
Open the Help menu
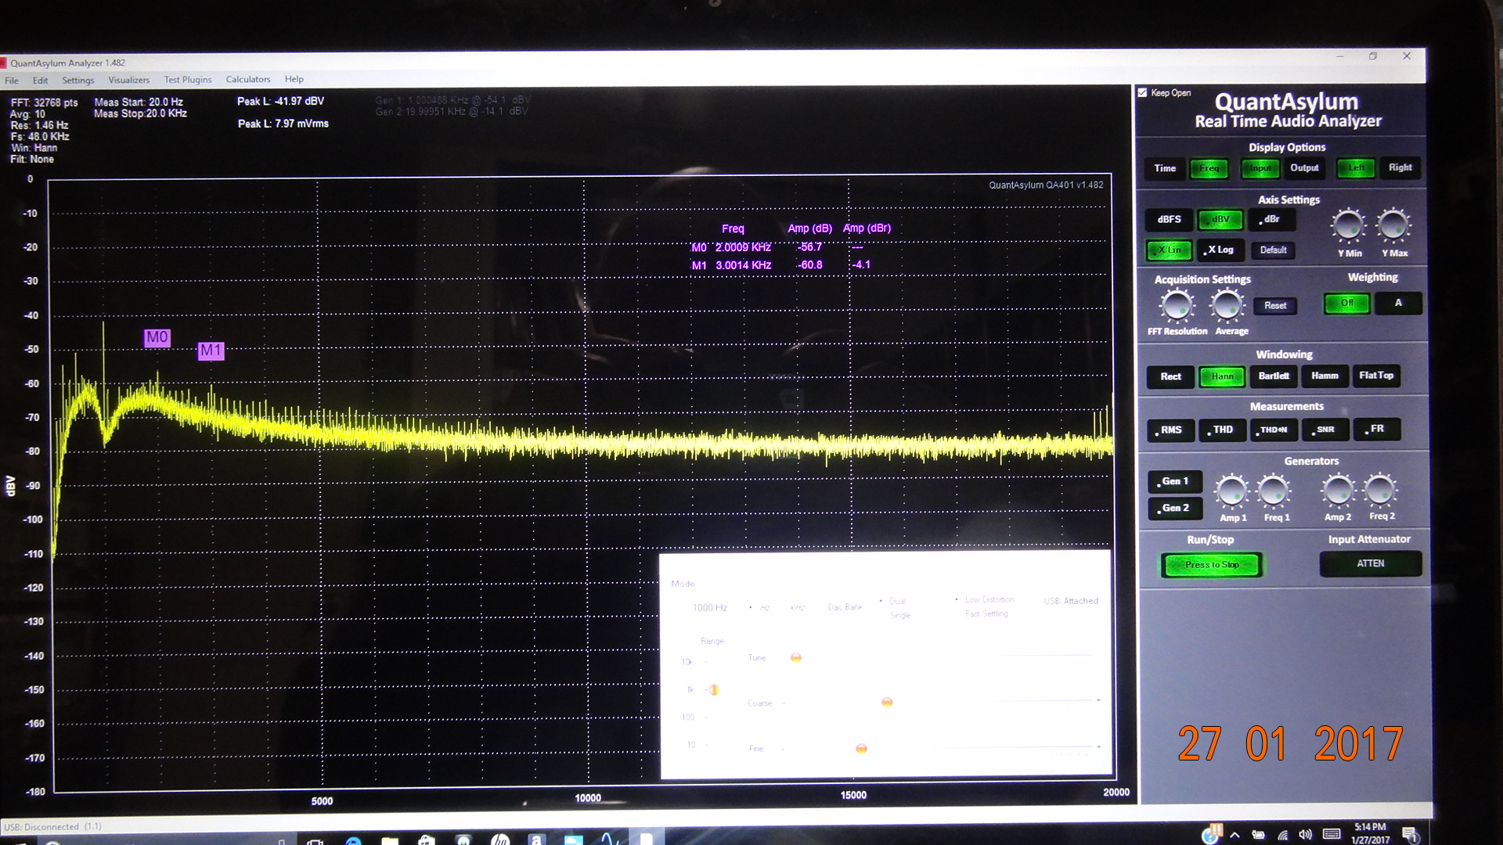[x=294, y=79]
